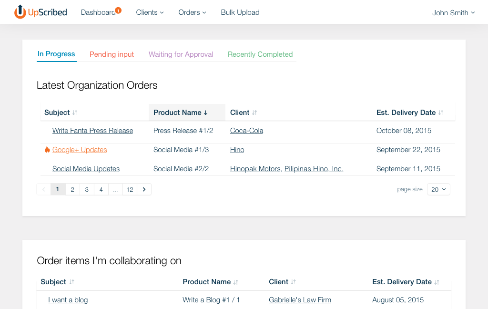Sort Latest Organization Orders by Subject
The image size is (488, 309).
click(75, 113)
